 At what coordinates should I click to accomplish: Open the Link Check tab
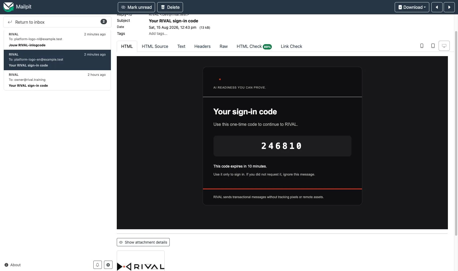[292, 46]
